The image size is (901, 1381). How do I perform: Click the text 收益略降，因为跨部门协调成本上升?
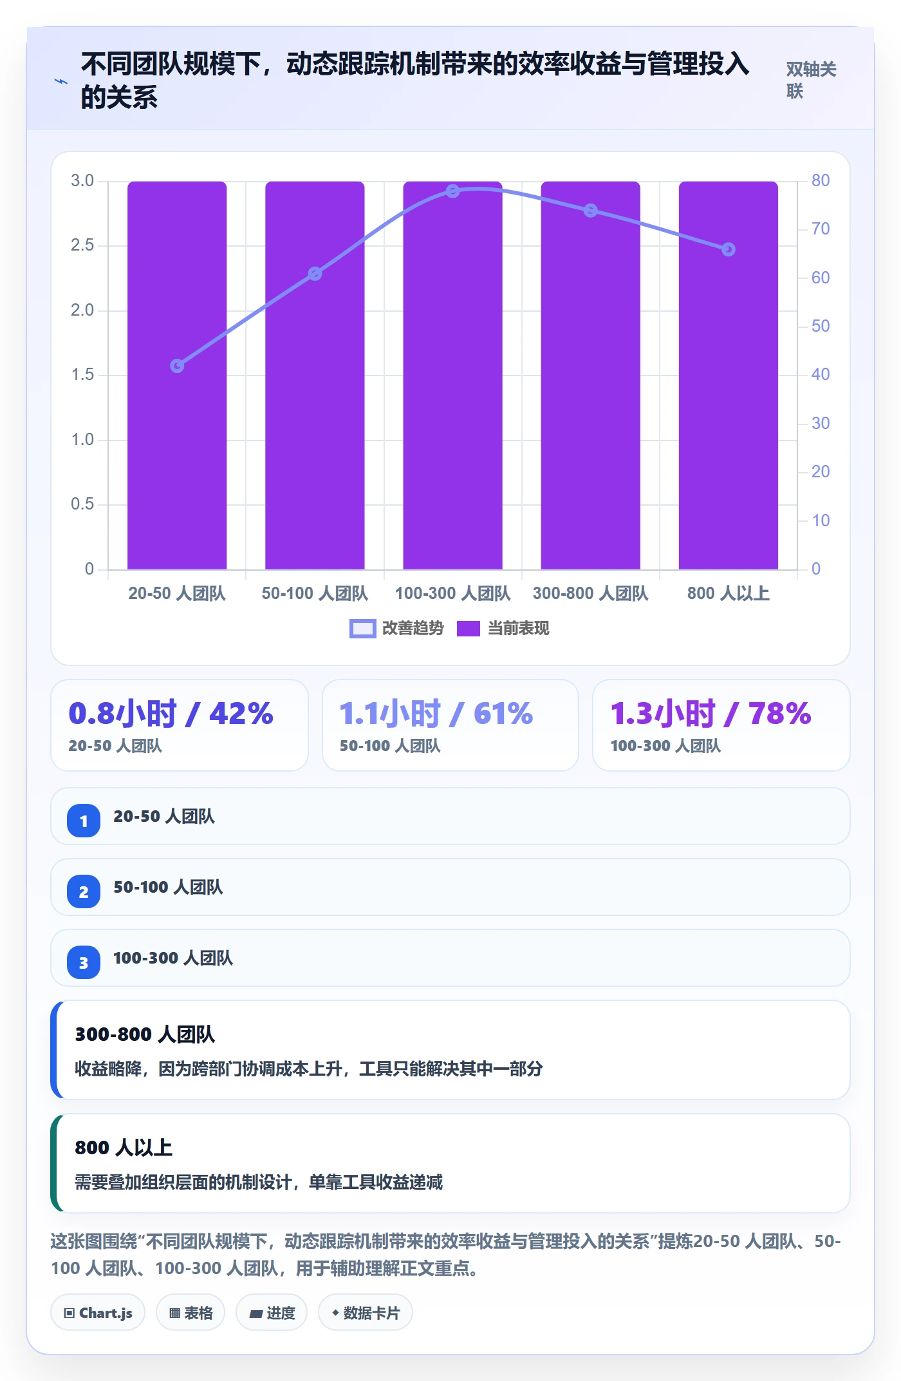pyautogui.click(x=208, y=1069)
